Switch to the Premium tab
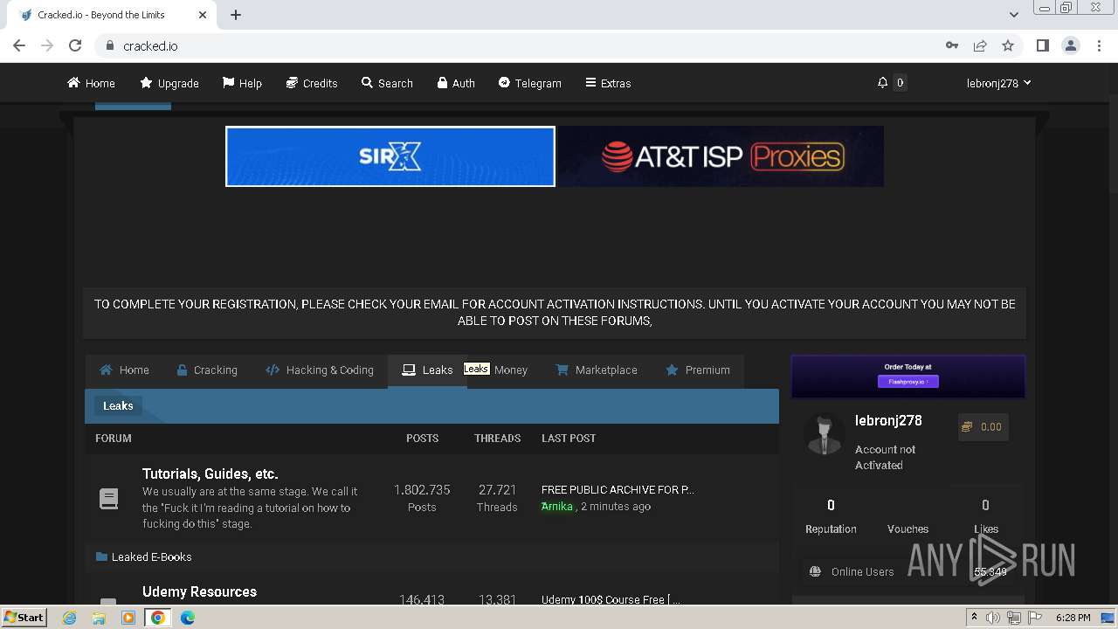This screenshot has width=1118, height=629. coord(698,370)
